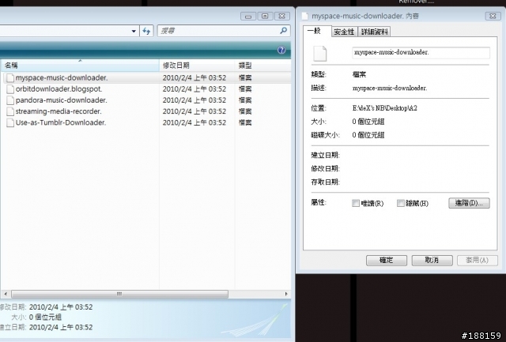The width and height of the screenshot is (506, 342).
Task: Close the properties dialog
Action: click(x=493, y=16)
